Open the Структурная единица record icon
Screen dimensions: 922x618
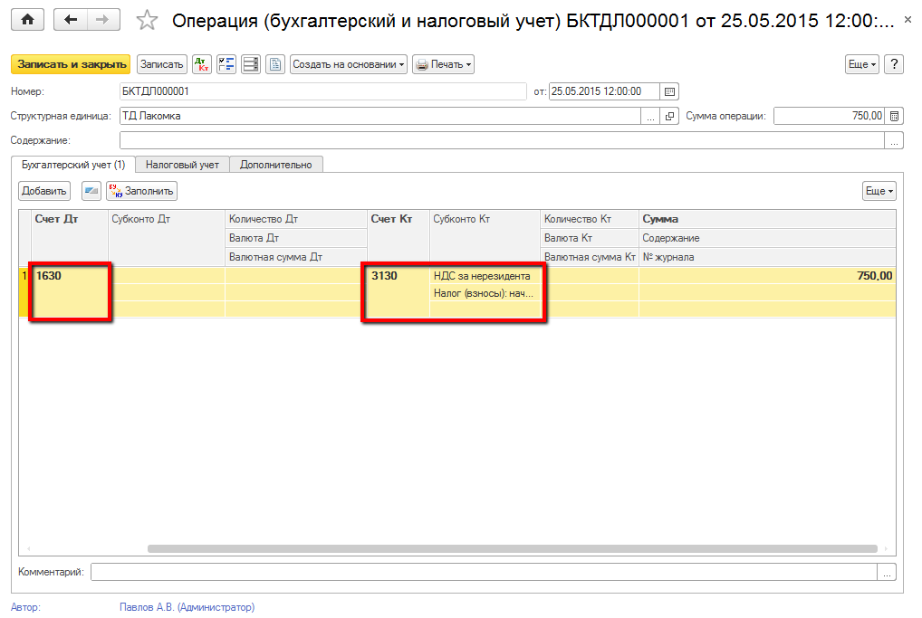tap(670, 116)
